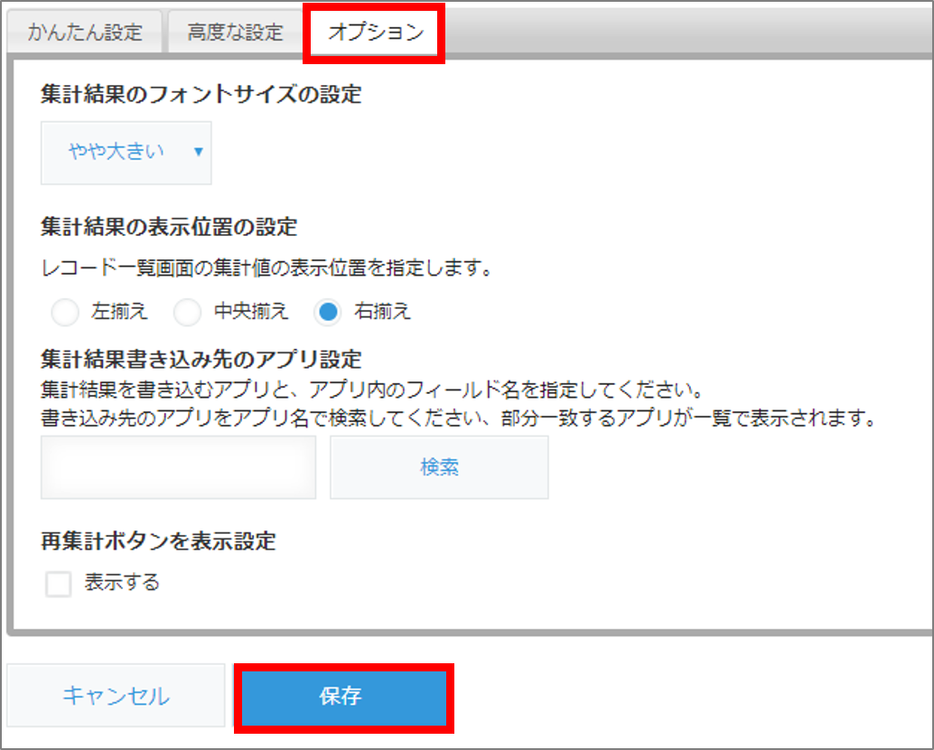Select the 左揃え radio button
Screen dimensions: 934x750
(66, 313)
